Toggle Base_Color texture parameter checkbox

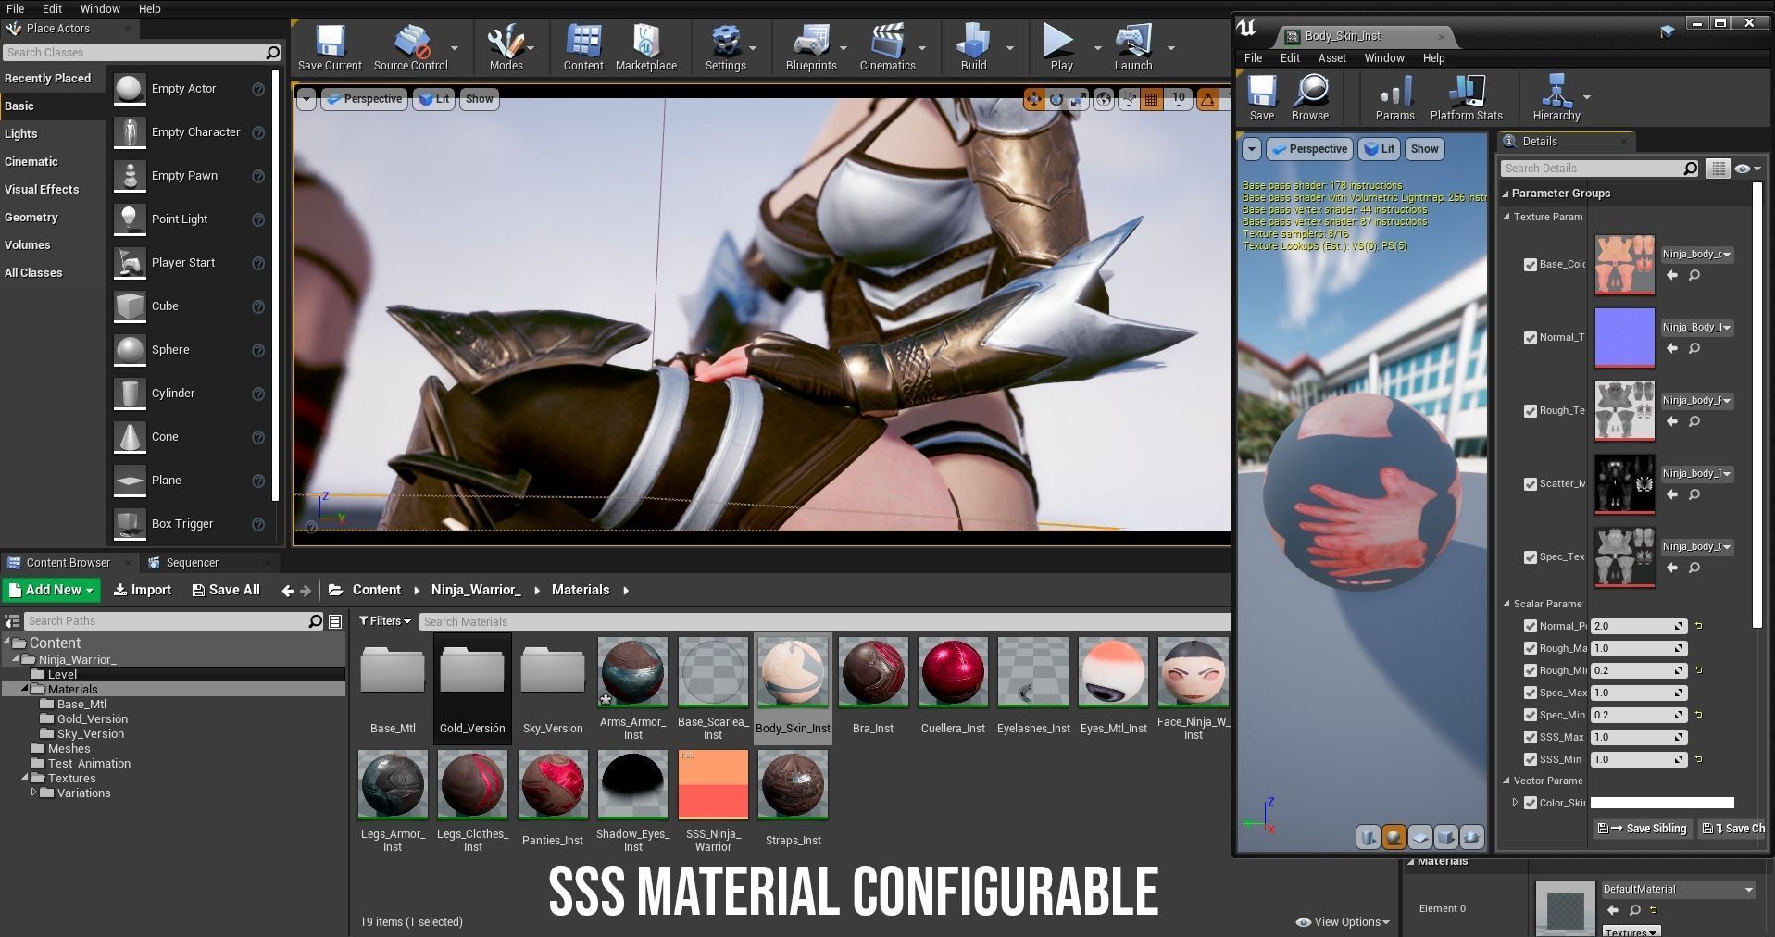1531,265
